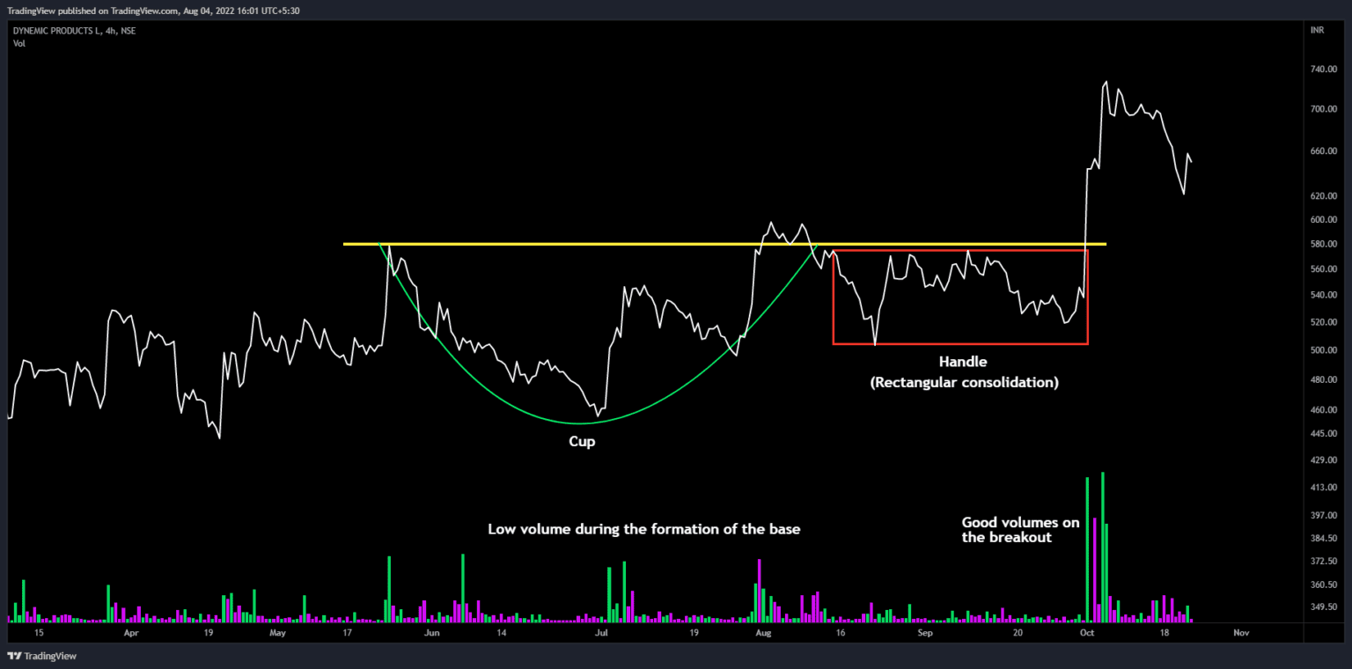Click the Nov label on the time axis
Image resolution: width=1352 pixels, height=669 pixels.
[x=1241, y=632]
